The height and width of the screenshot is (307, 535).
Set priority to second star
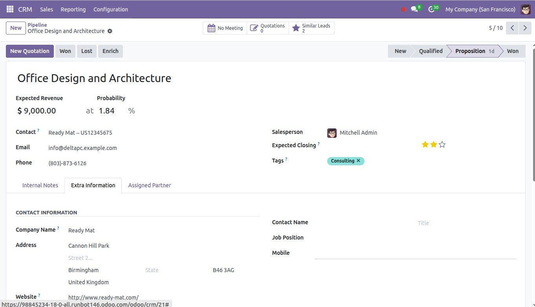click(433, 144)
